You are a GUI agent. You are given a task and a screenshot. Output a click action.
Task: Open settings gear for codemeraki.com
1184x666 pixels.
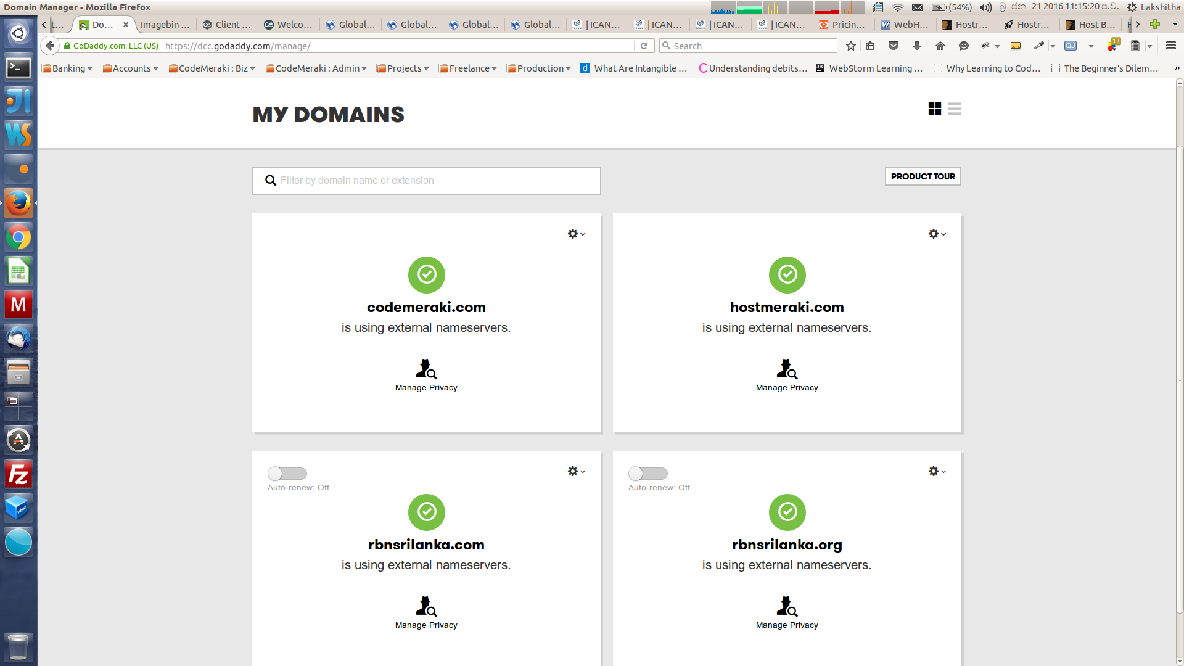tap(576, 234)
